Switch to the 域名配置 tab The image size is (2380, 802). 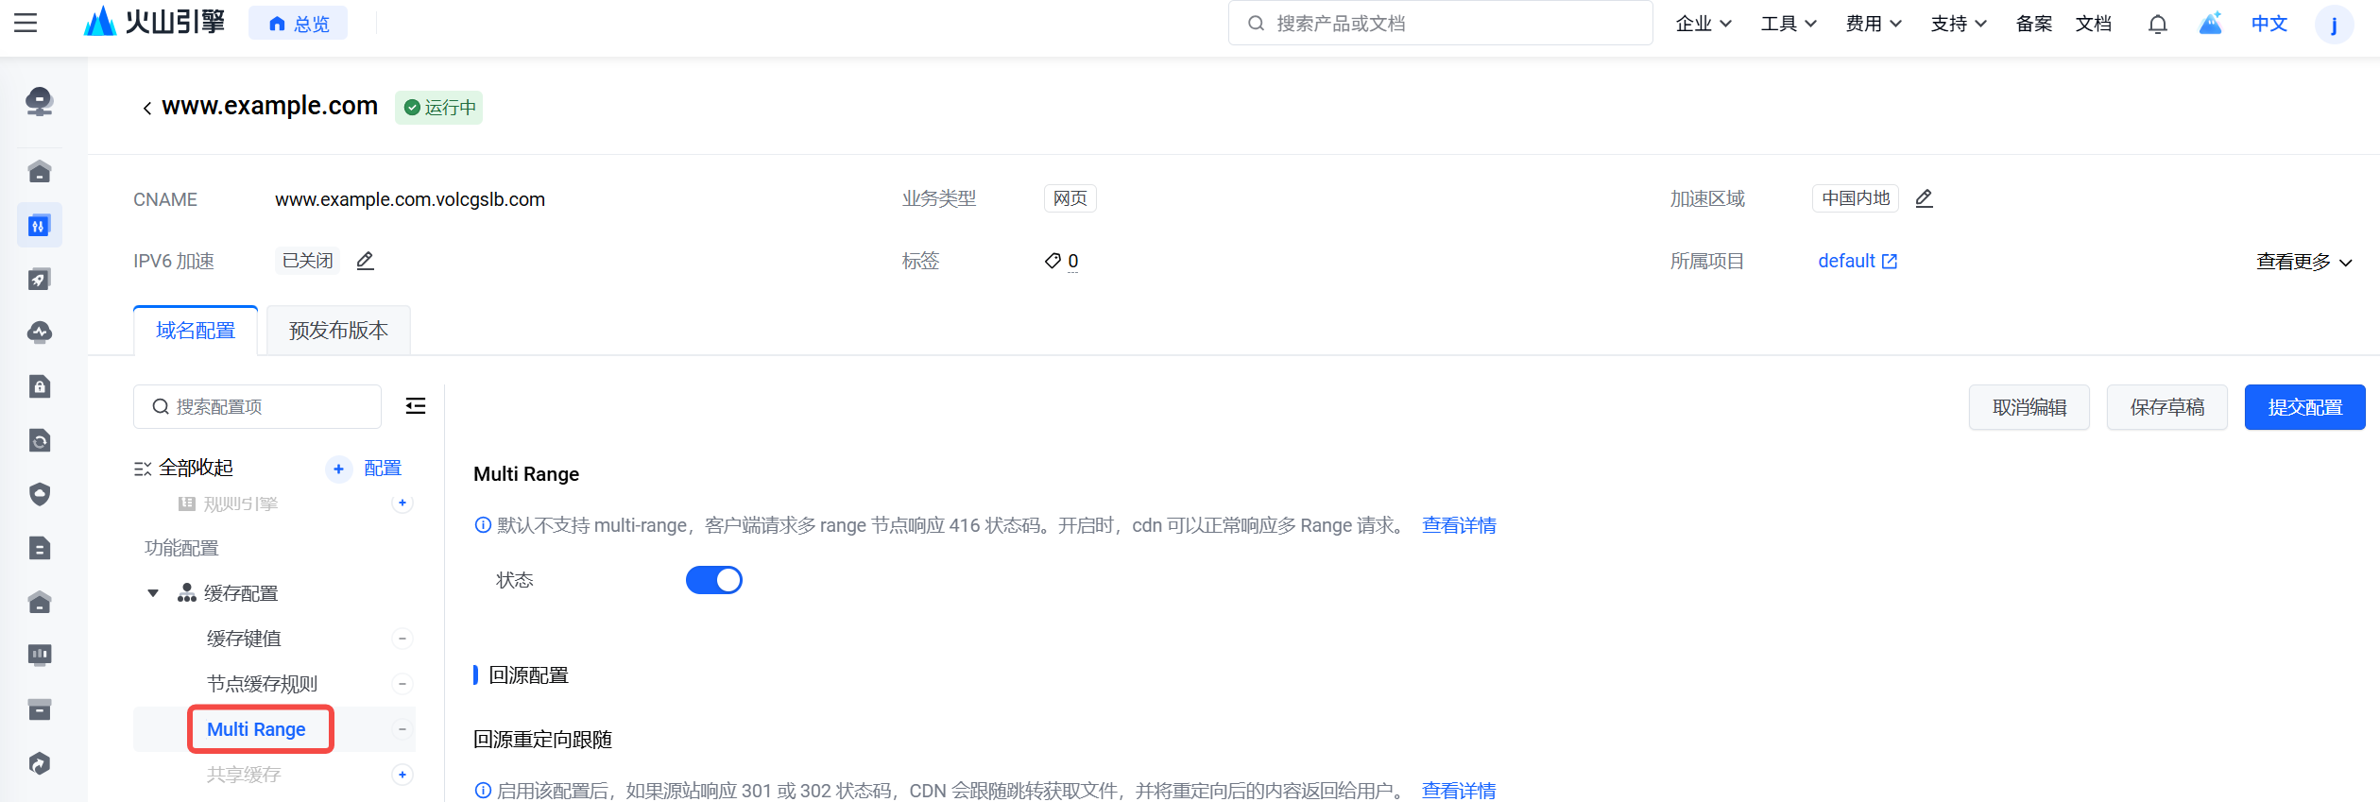[196, 331]
